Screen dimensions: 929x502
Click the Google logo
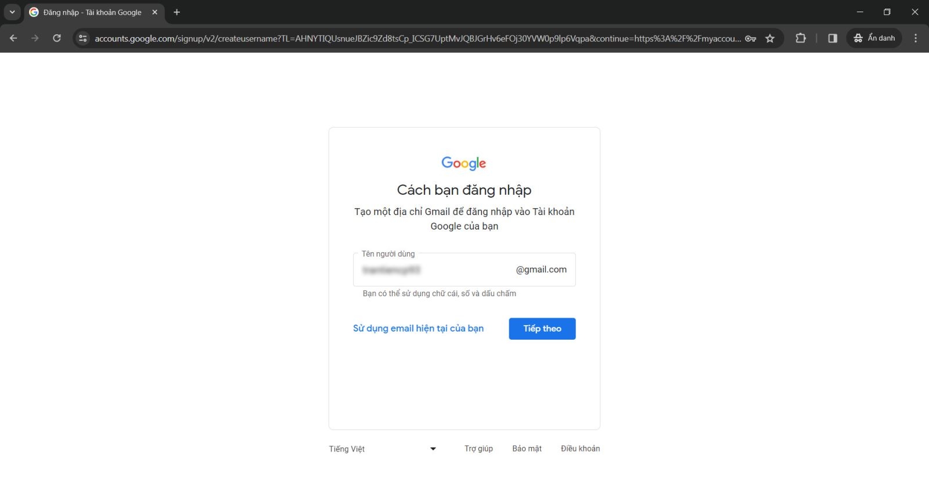click(464, 163)
